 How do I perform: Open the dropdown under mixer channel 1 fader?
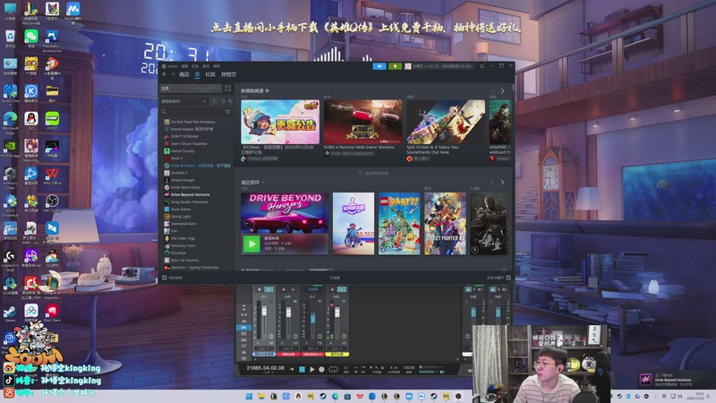click(x=264, y=348)
